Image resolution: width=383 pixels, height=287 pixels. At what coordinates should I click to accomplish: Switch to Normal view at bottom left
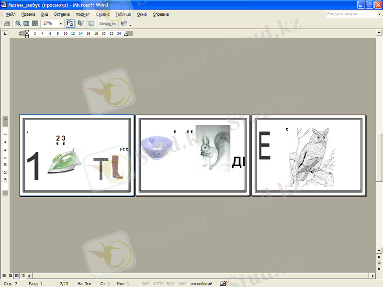pyautogui.click(x=5, y=276)
